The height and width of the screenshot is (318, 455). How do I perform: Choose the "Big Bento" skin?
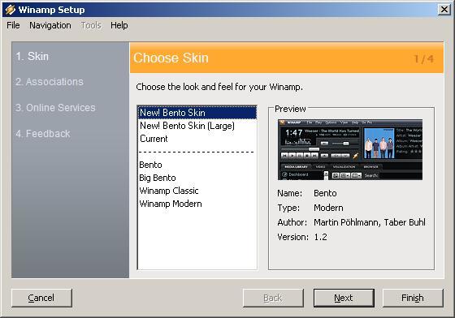[x=197, y=178]
